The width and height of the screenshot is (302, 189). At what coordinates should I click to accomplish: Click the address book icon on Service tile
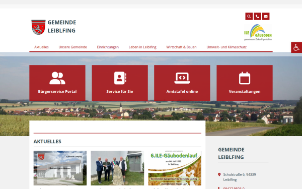click(120, 78)
